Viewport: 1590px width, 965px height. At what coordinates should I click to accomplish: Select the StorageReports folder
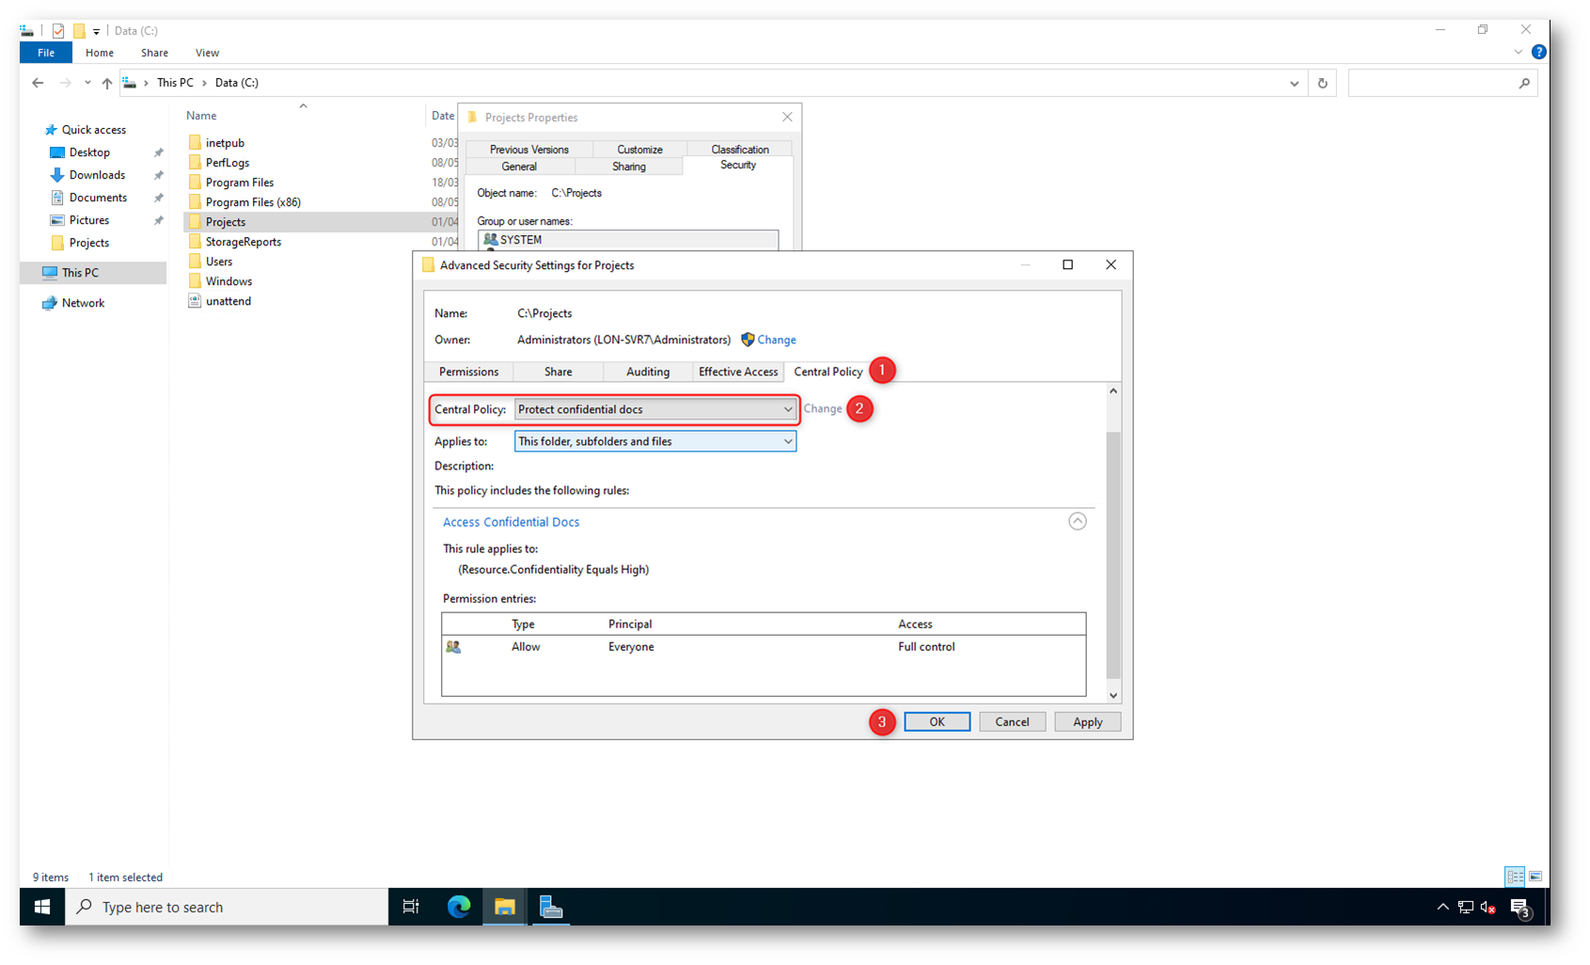244,242
